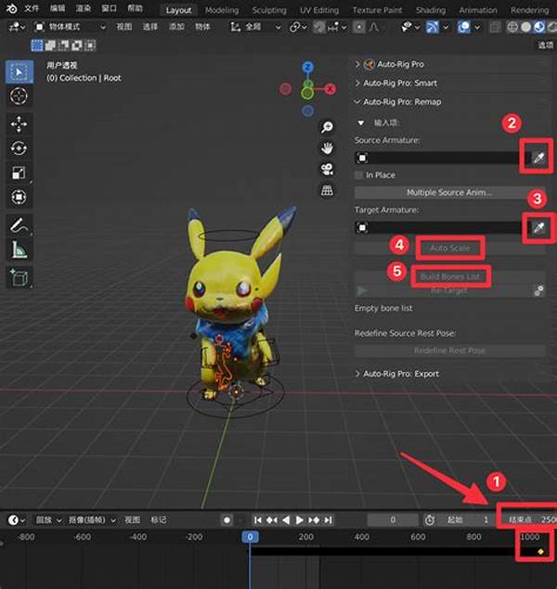This screenshot has height=589, width=557.
Task: Switch to wireframe shading mode
Action: click(x=512, y=27)
